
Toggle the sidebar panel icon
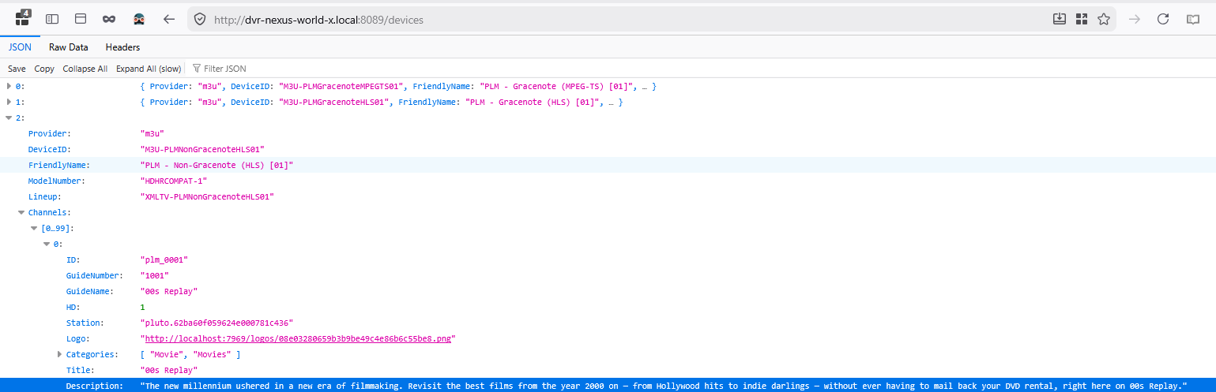[52, 19]
